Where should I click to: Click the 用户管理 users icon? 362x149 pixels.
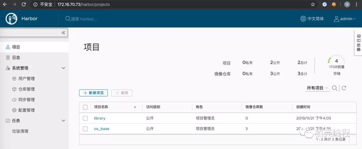[x=14, y=79]
